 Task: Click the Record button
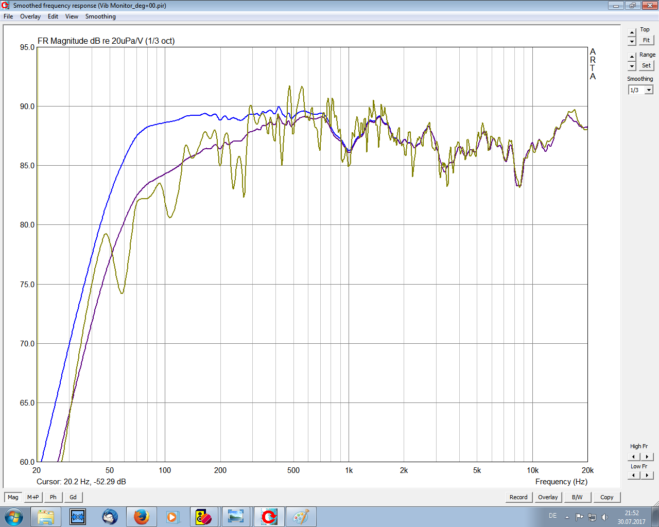[518, 497]
